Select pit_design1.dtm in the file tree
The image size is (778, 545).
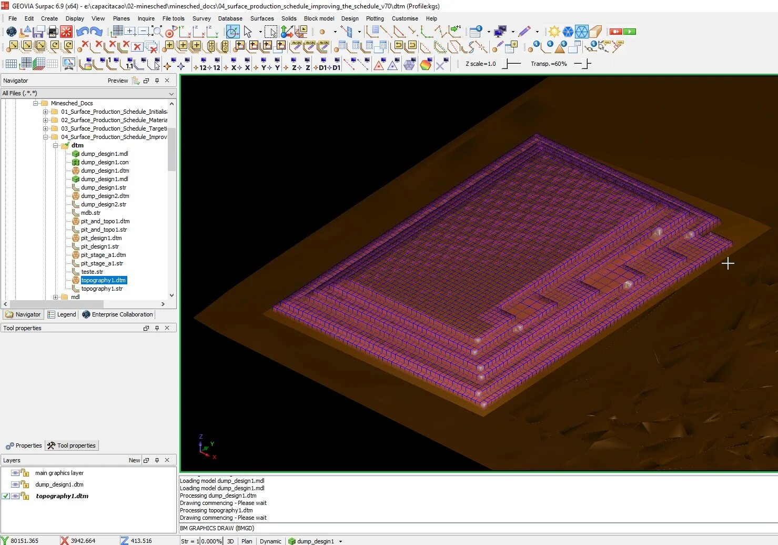(101, 238)
